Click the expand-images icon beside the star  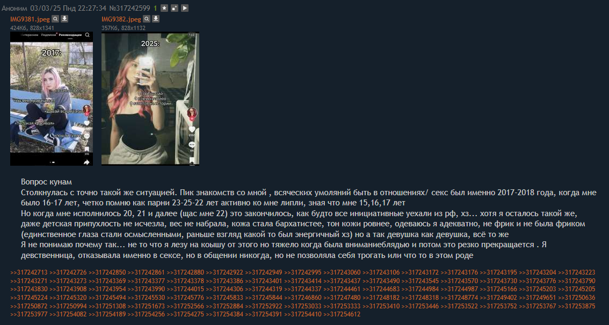[175, 8]
